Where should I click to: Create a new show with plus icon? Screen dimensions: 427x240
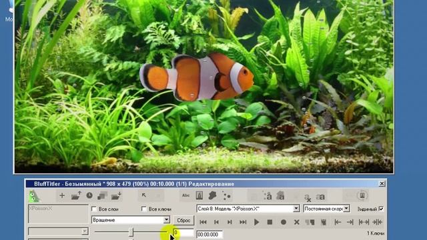[x=62, y=195]
